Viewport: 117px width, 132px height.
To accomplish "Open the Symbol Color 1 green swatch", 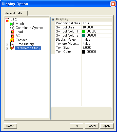I will pos(84,31).
